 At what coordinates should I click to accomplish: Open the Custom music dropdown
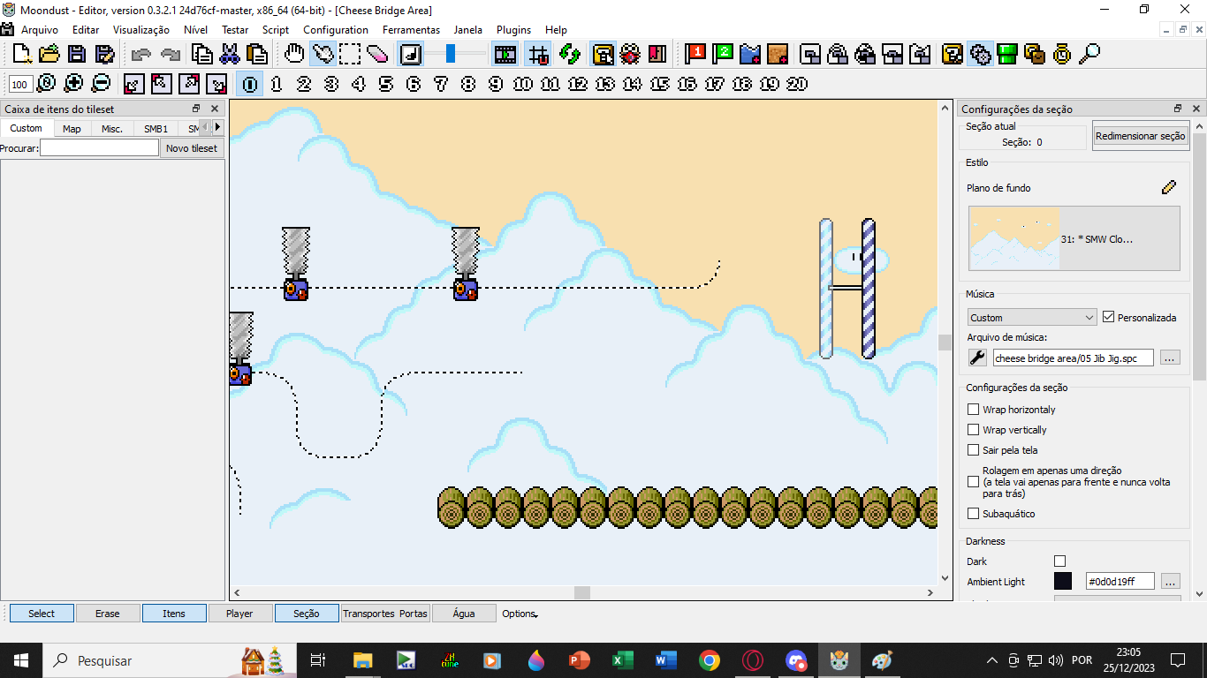tap(1032, 317)
